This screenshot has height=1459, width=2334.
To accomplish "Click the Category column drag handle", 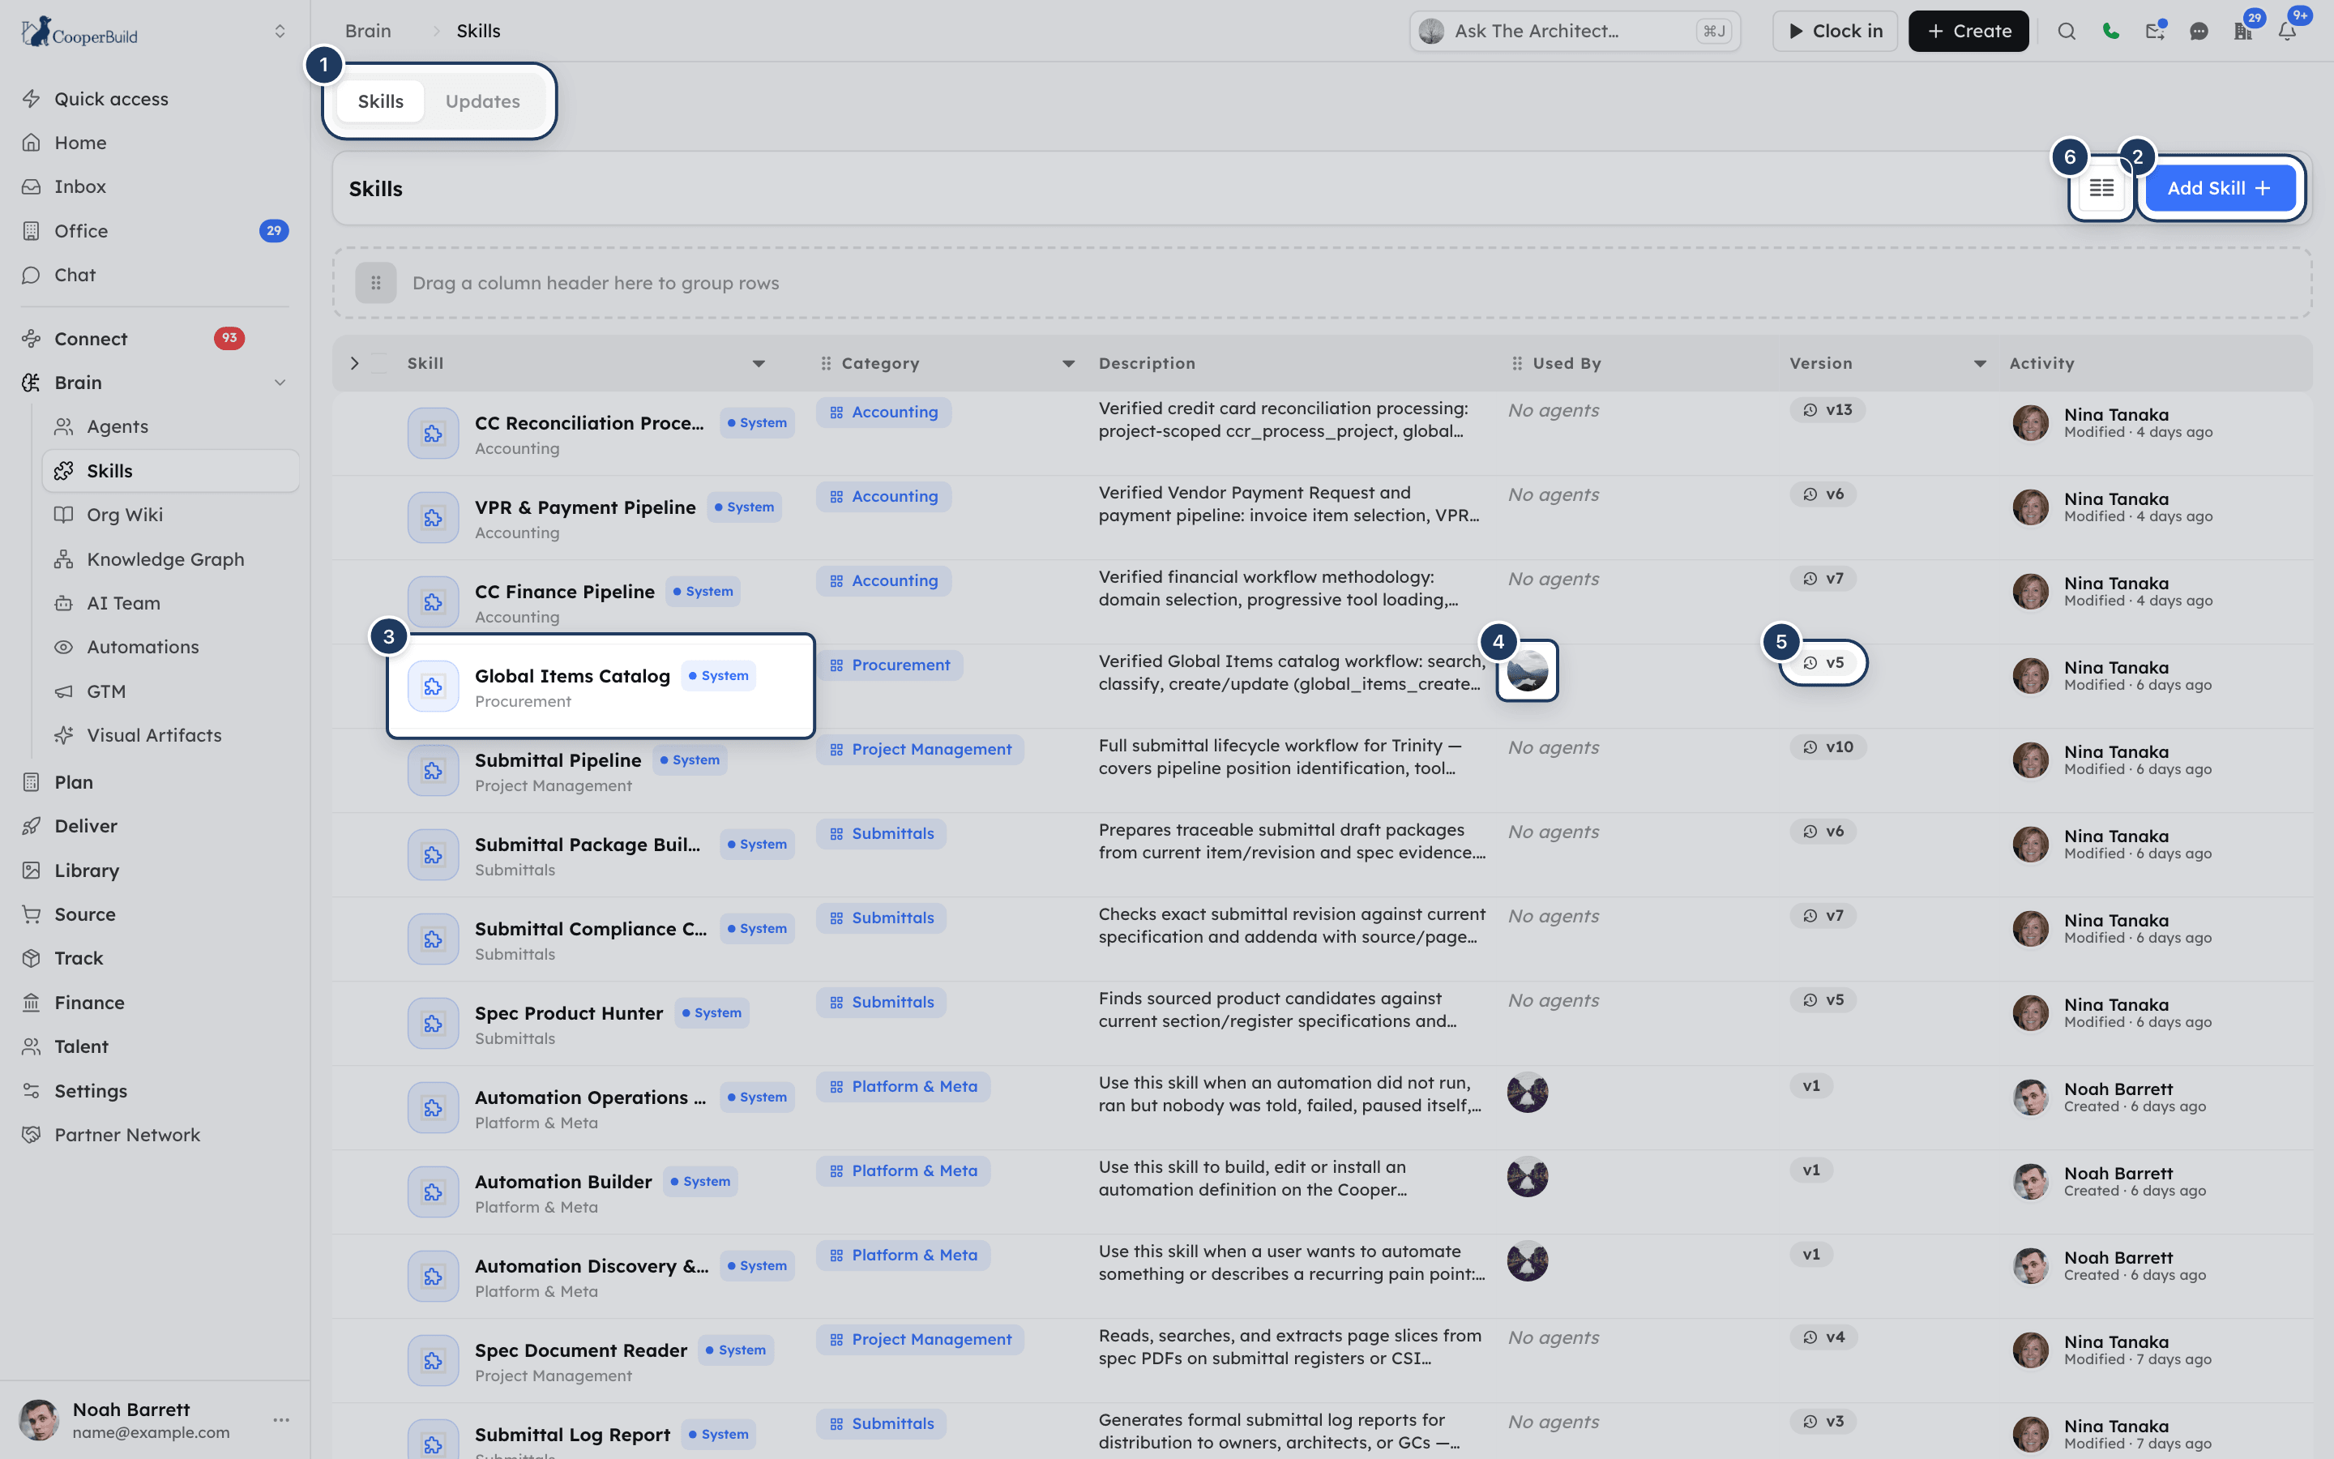I will [x=826, y=364].
